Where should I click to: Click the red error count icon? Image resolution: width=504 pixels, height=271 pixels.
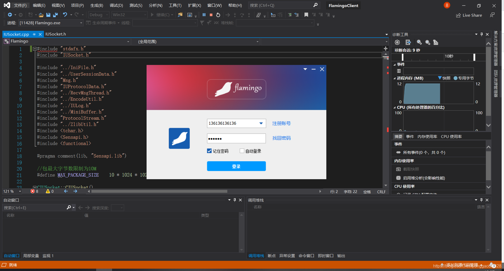coord(33,191)
